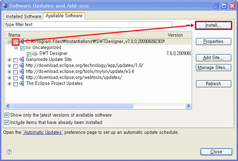
Task: Click the epp/updates/1.0 site icon
Action: (x=22, y=66)
